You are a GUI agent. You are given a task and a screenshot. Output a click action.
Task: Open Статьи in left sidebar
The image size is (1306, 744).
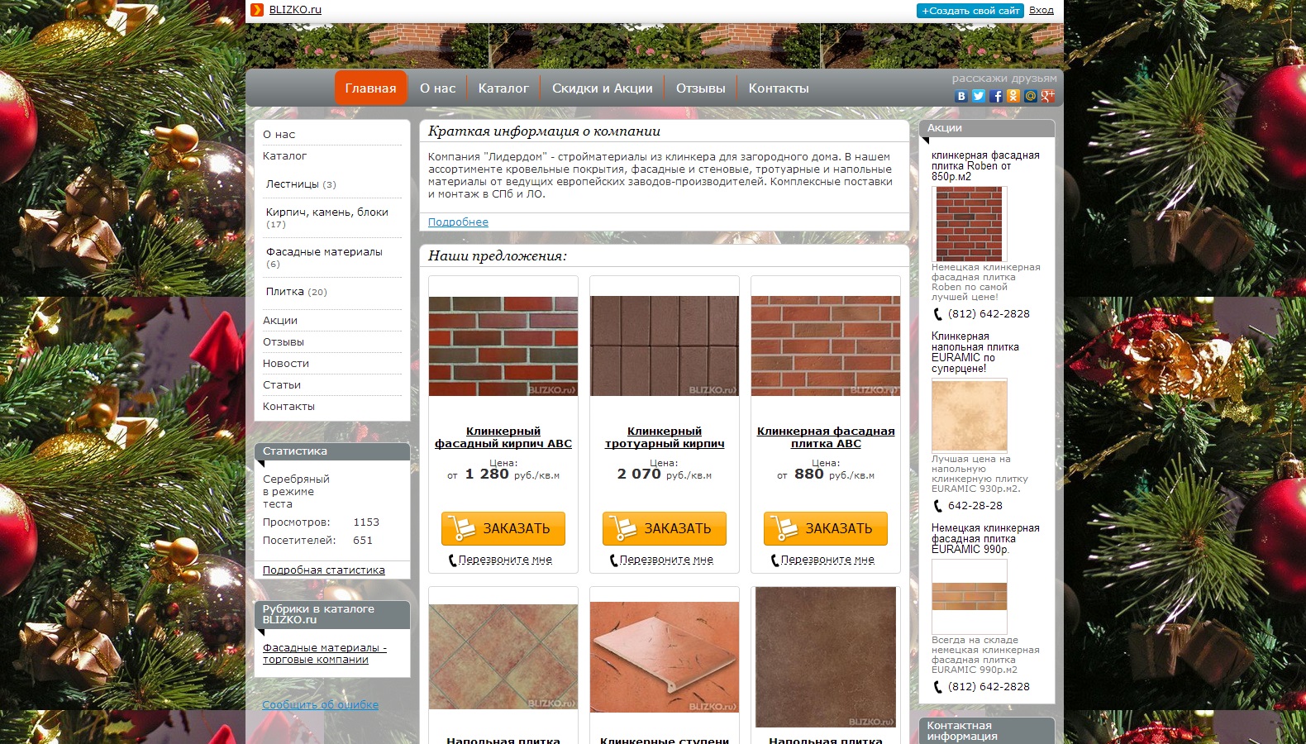click(282, 384)
